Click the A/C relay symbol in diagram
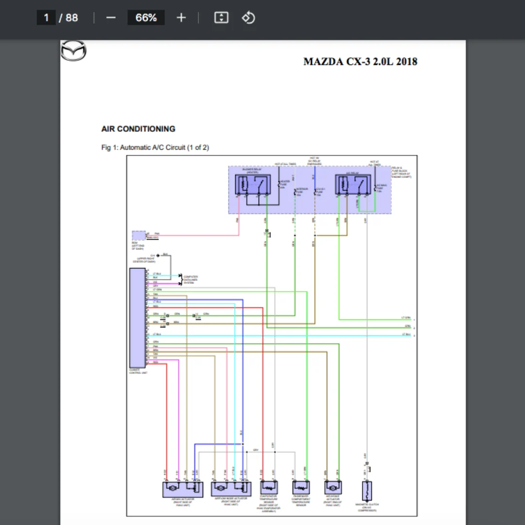This screenshot has width=525, height=525. (x=353, y=185)
